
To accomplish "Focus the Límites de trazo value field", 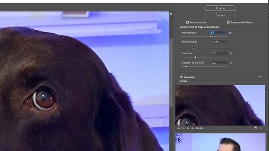I will point(219,33).
